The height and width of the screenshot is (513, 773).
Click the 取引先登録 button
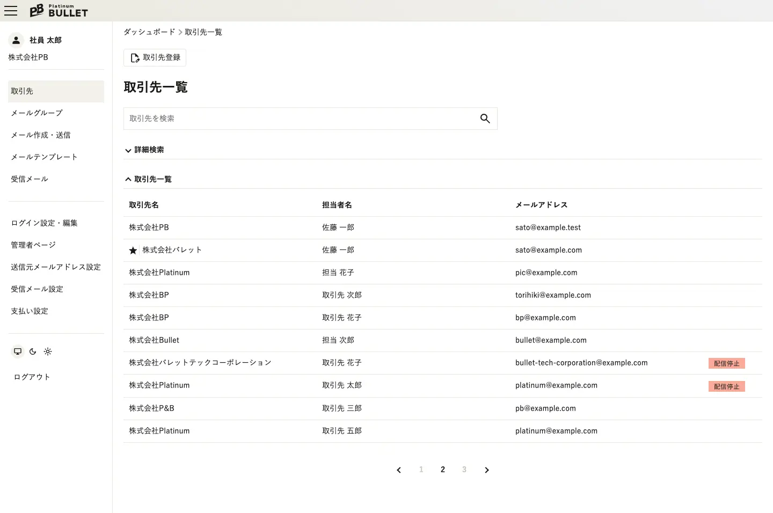155,58
